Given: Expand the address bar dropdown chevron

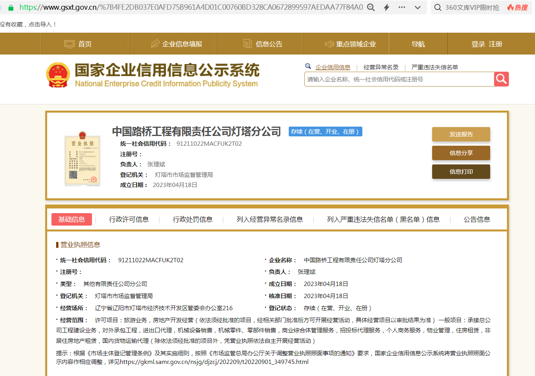Looking at the screenshot, I should coord(418,7).
